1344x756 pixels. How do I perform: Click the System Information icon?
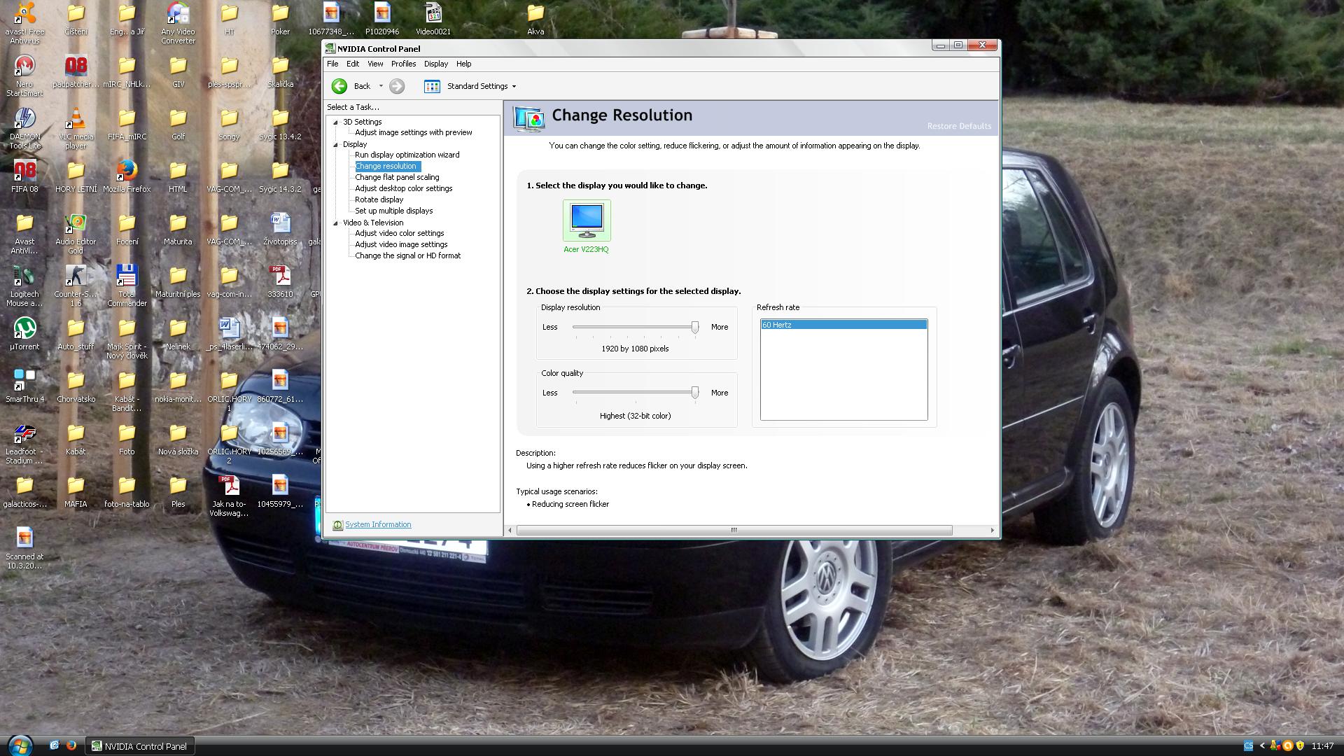[x=337, y=525]
